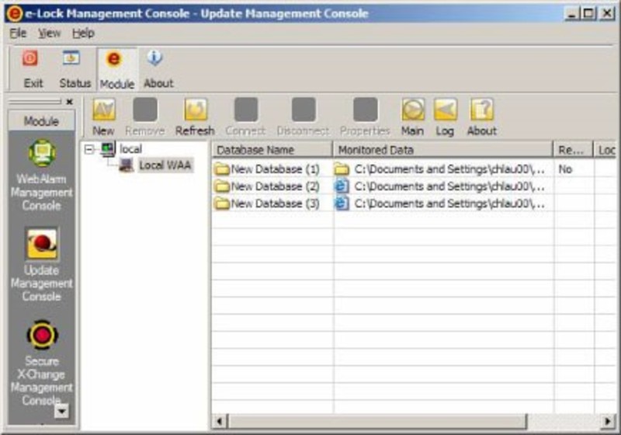Click the horizontal scrollbar right arrow
Image resolution: width=621 pixels, height=435 pixels.
coord(609,421)
